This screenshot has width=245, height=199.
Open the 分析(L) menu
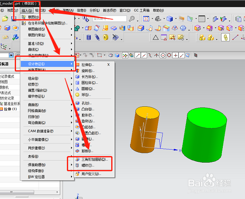coord(94,11)
